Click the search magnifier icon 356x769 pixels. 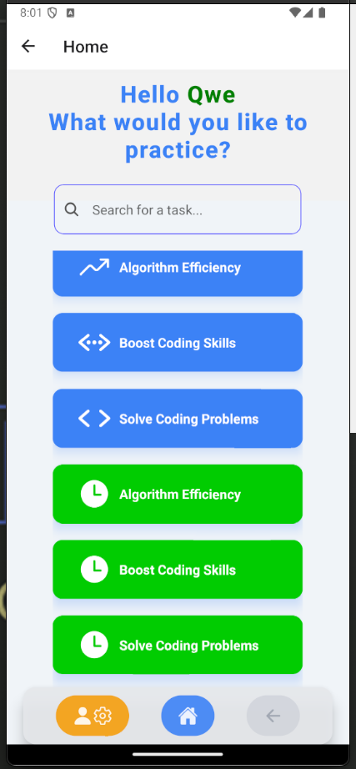(72, 210)
